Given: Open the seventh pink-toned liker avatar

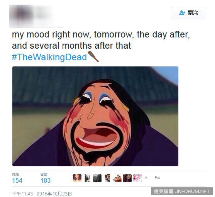Looking at the screenshot, I should (137, 178).
